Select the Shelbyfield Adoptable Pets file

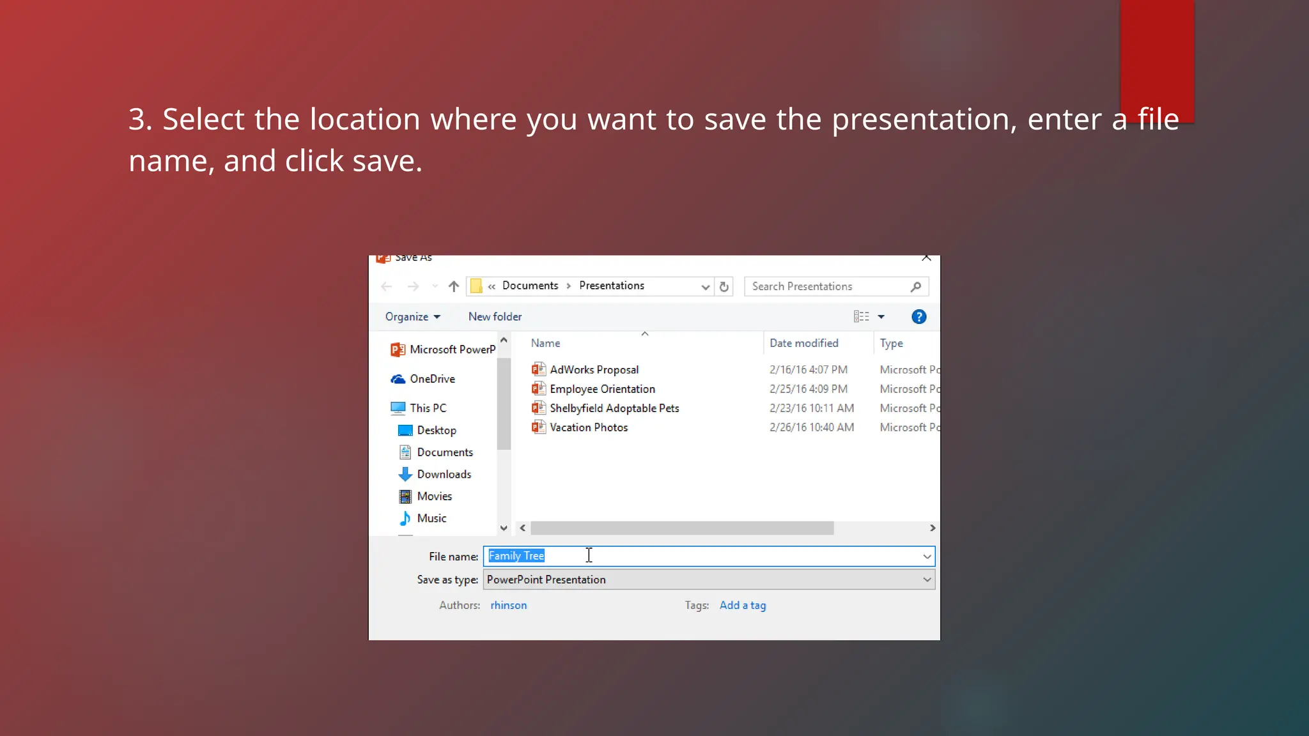click(614, 408)
